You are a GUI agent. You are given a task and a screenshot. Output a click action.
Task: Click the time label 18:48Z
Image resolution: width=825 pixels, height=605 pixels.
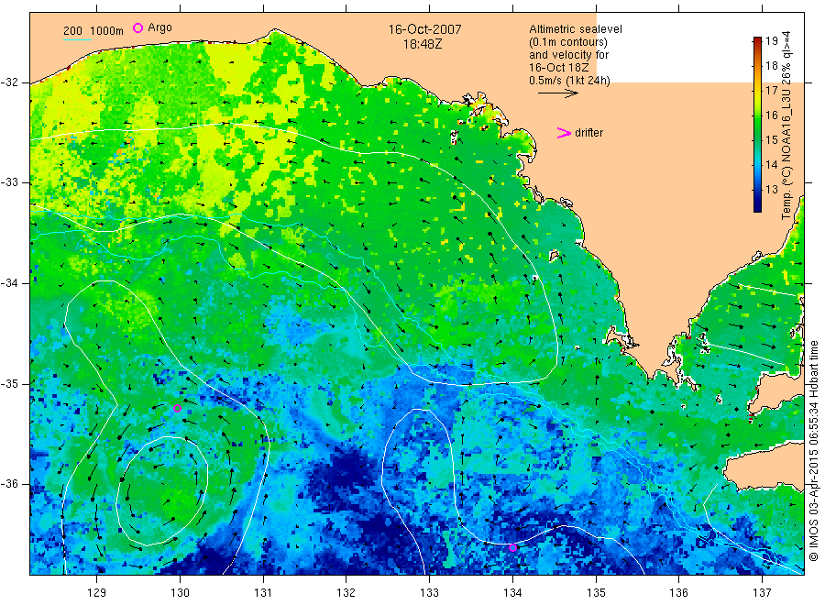tap(423, 45)
